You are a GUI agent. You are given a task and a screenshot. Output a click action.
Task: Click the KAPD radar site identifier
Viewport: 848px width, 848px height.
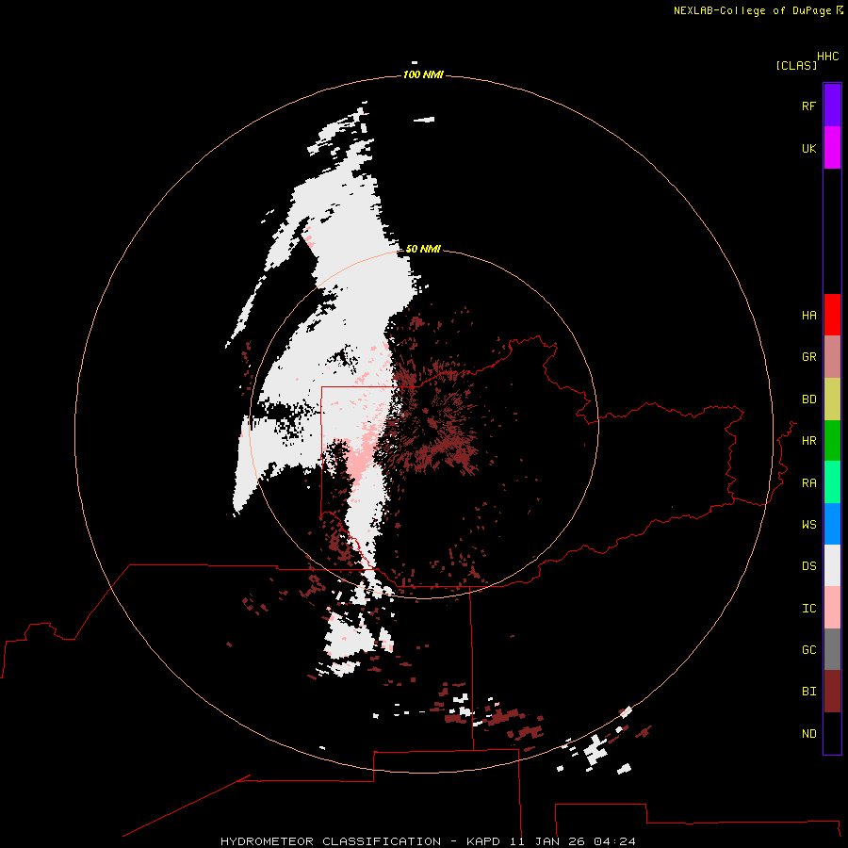(x=484, y=841)
